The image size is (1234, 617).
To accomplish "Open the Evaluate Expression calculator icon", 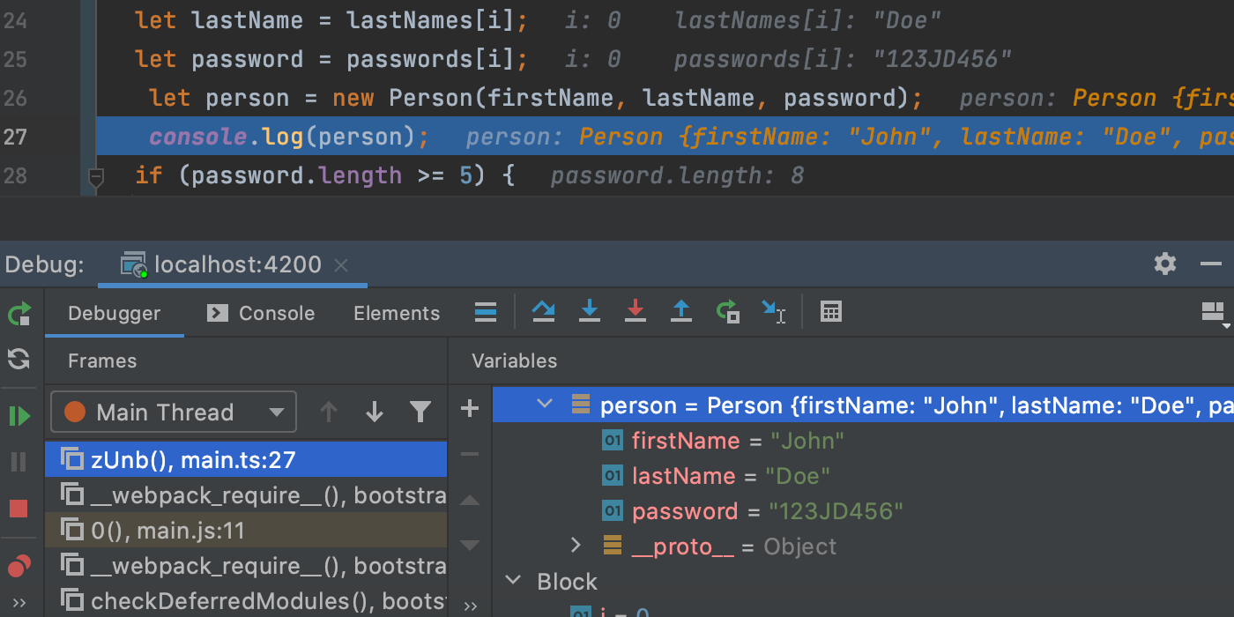I will [x=829, y=312].
